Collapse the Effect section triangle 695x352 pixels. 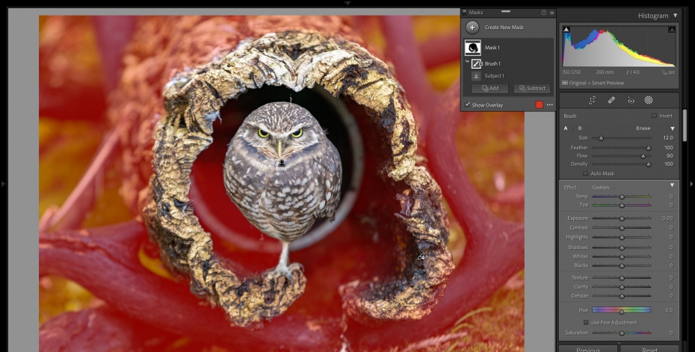(672, 185)
